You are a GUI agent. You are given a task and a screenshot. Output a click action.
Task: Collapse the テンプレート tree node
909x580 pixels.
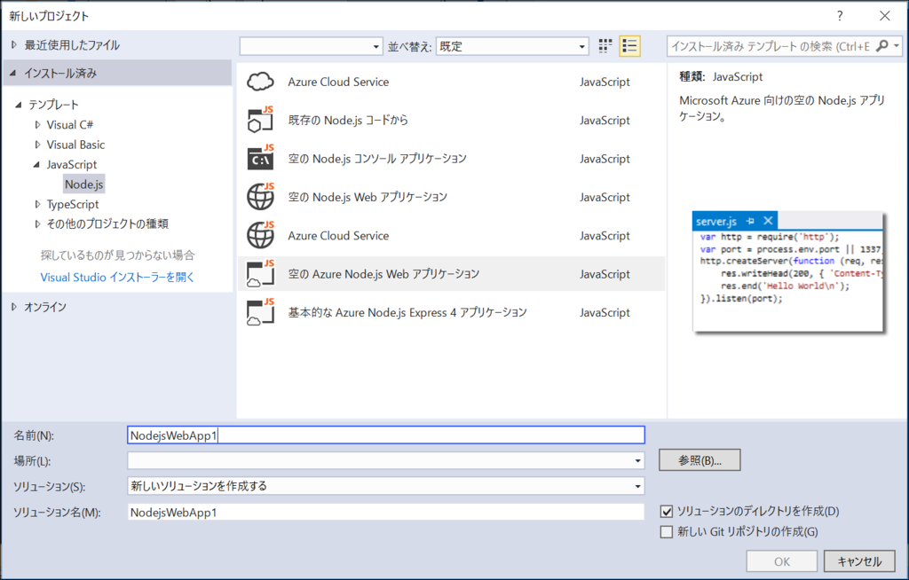19,105
